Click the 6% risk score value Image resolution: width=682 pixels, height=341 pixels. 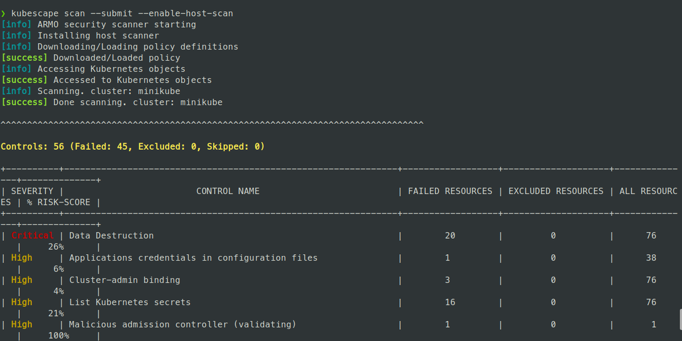point(59,269)
